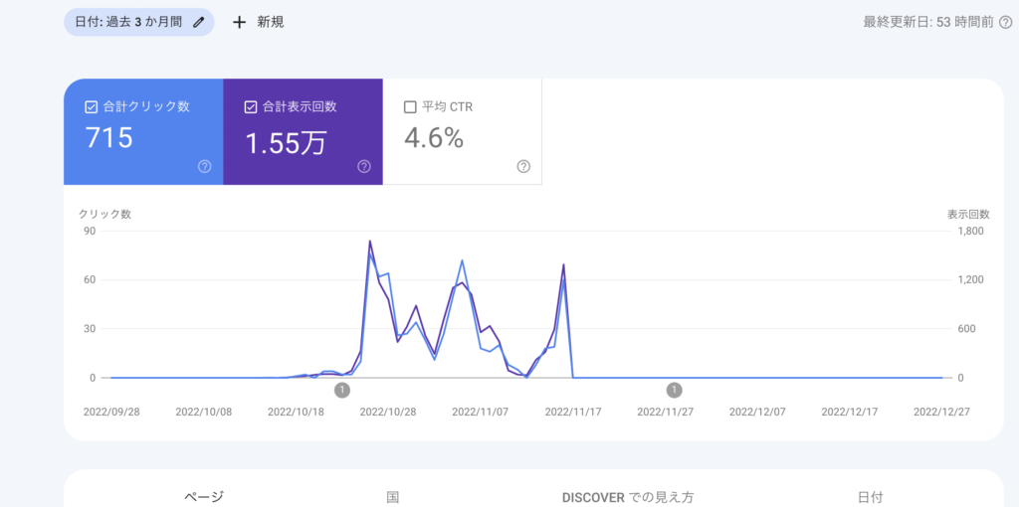1019x507 pixels.
Task: Click the クリック数 axis label
Action: click(105, 214)
